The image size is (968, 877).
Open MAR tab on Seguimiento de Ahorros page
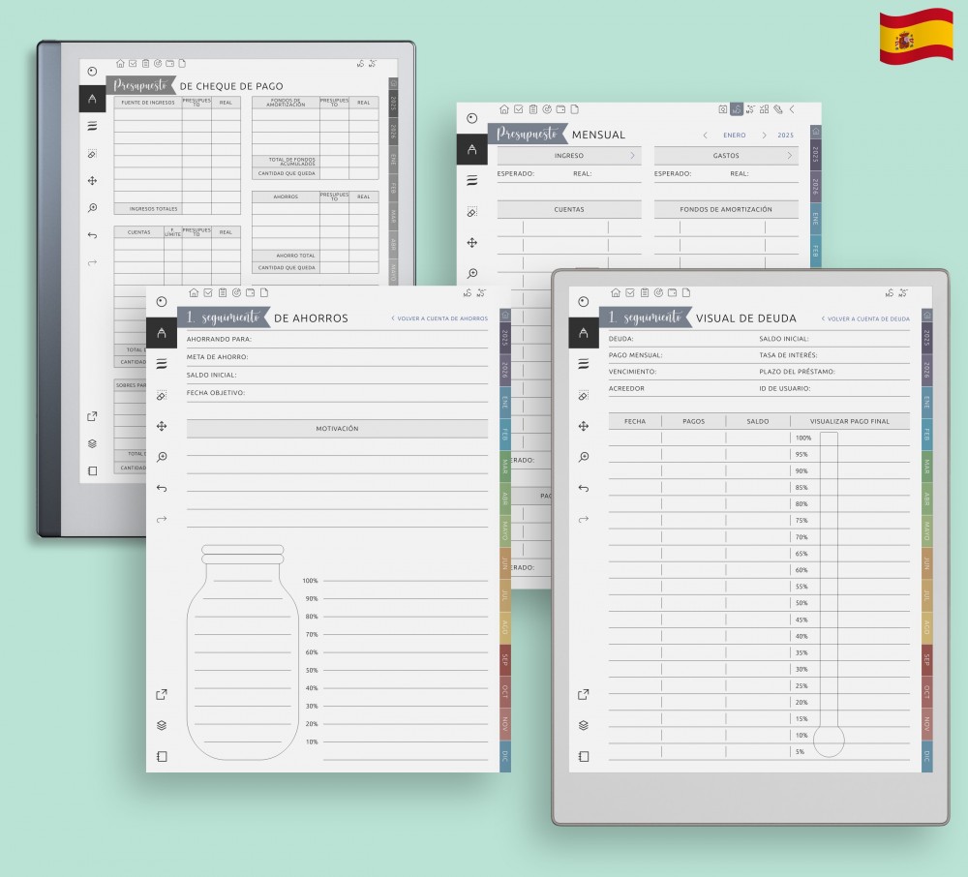[x=505, y=467]
